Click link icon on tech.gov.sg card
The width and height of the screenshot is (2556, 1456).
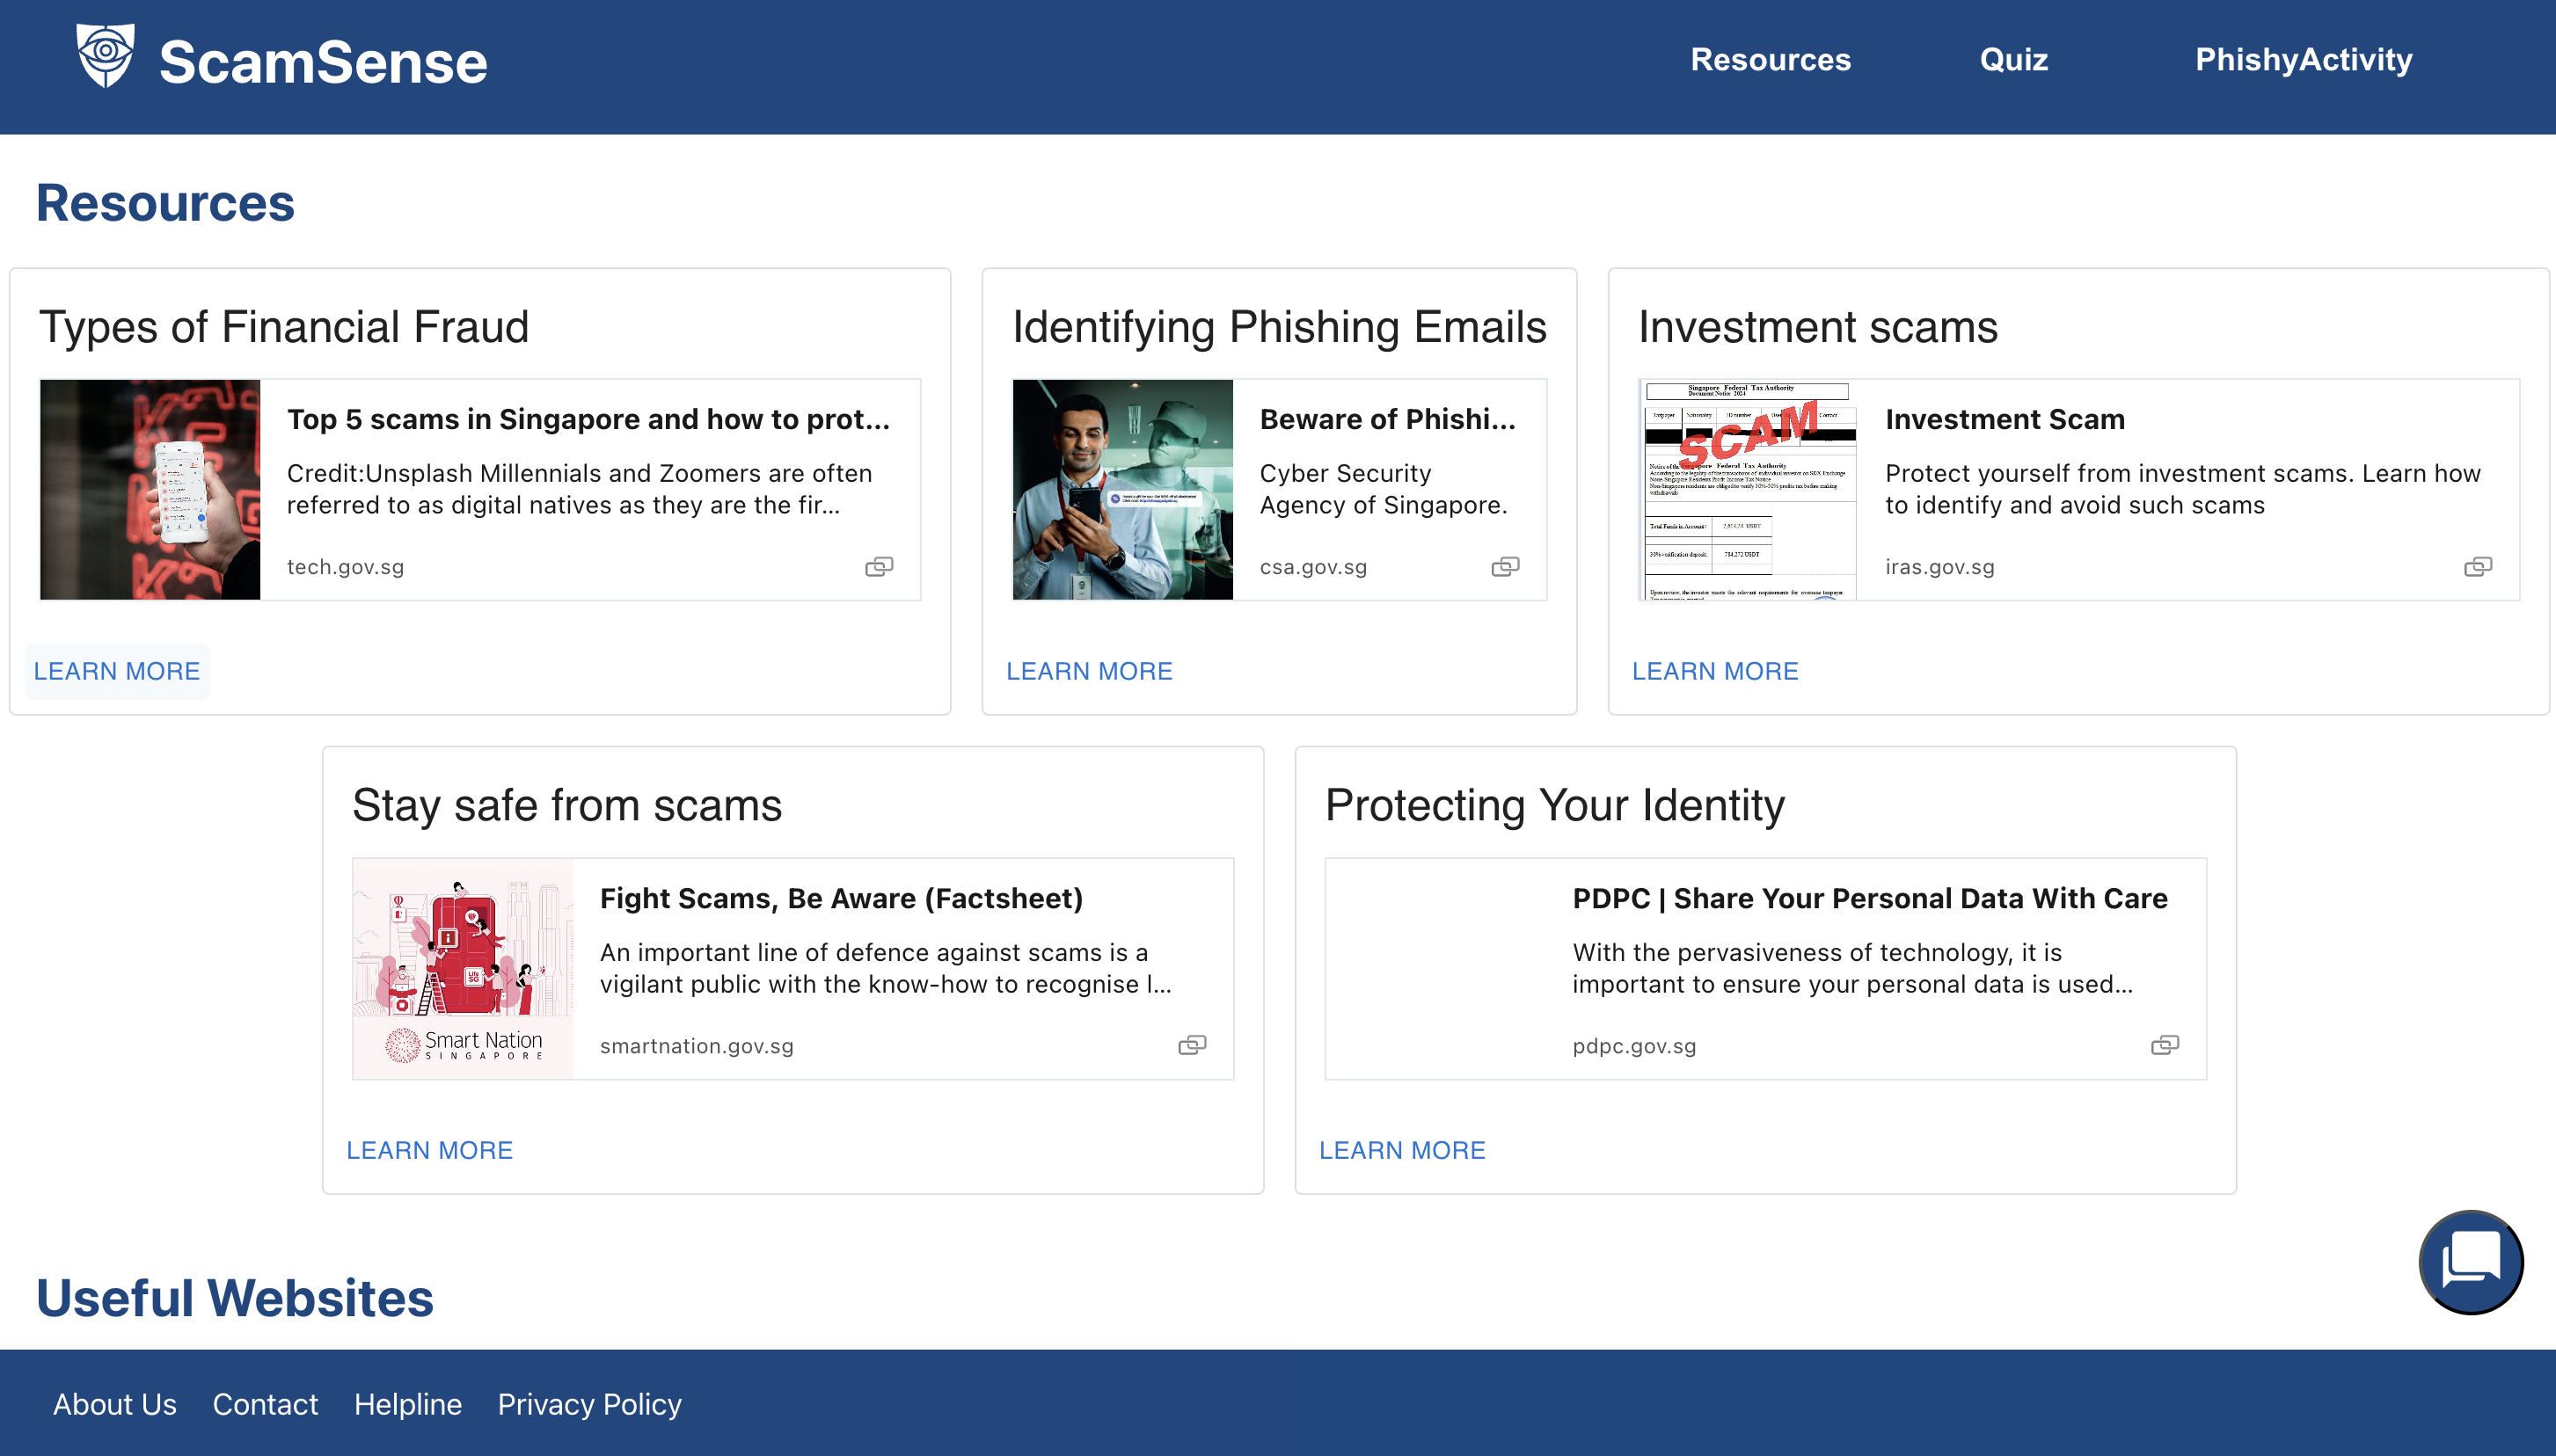click(x=879, y=567)
